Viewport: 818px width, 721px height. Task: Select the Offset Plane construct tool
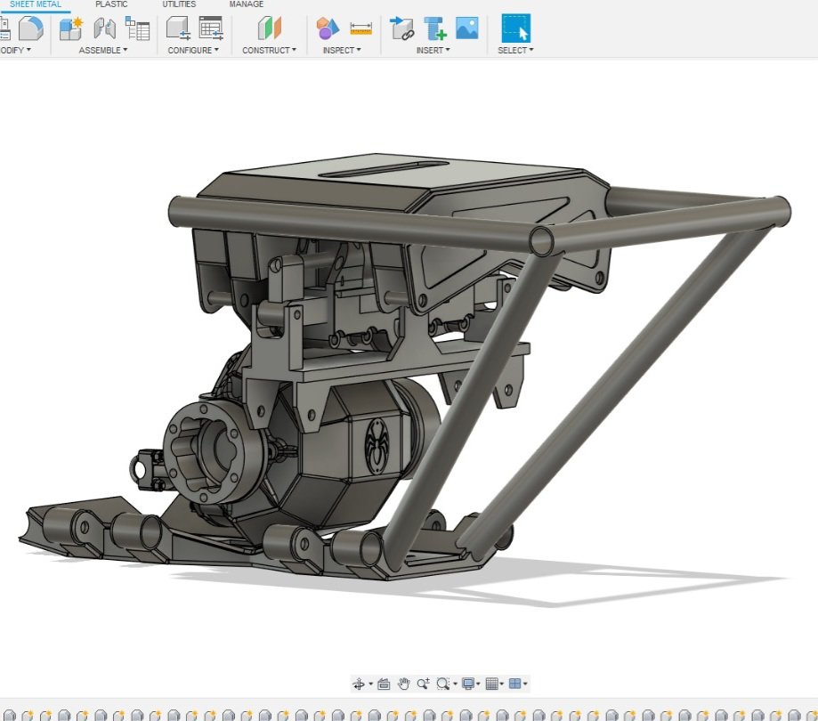(269, 28)
